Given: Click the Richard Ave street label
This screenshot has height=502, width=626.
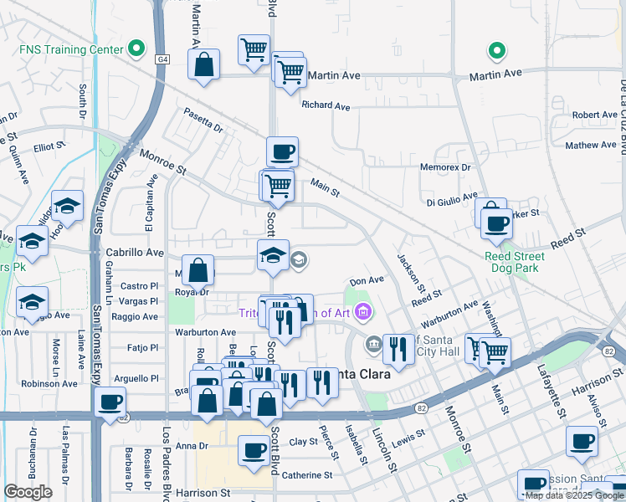Looking at the screenshot, I should 326,105.
